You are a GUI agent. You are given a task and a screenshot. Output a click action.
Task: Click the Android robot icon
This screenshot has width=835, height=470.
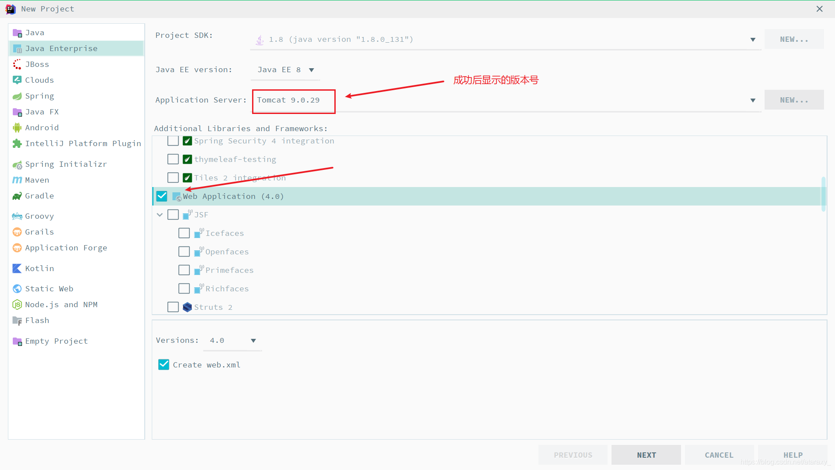pyautogui.click(x=17, y=128)
